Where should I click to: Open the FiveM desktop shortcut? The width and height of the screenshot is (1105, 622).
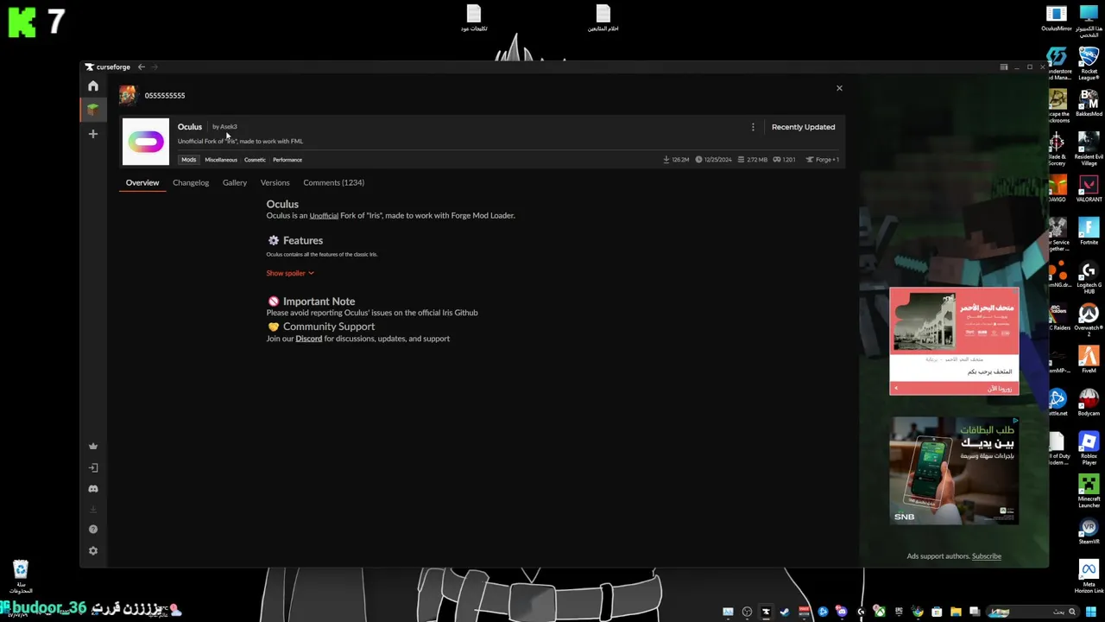click(1089, 359)
